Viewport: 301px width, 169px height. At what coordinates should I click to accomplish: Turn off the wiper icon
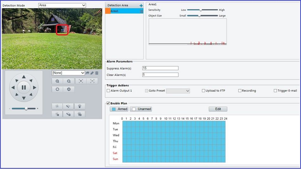[68, 114]
